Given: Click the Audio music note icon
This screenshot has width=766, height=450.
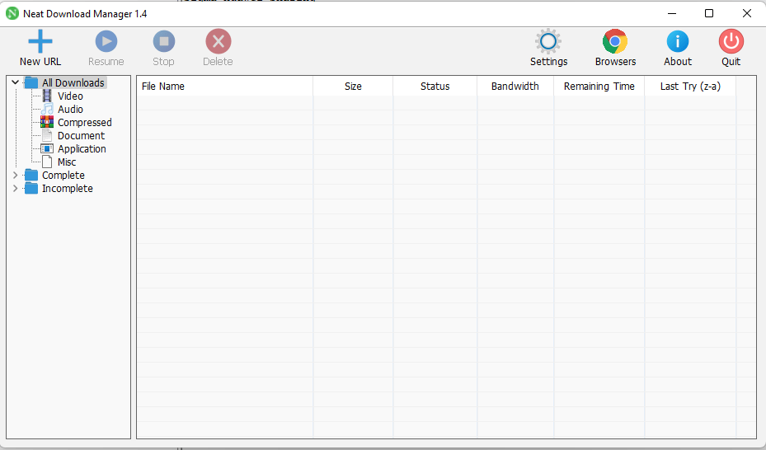Looking at the screenshot, I should pos(47,109).
